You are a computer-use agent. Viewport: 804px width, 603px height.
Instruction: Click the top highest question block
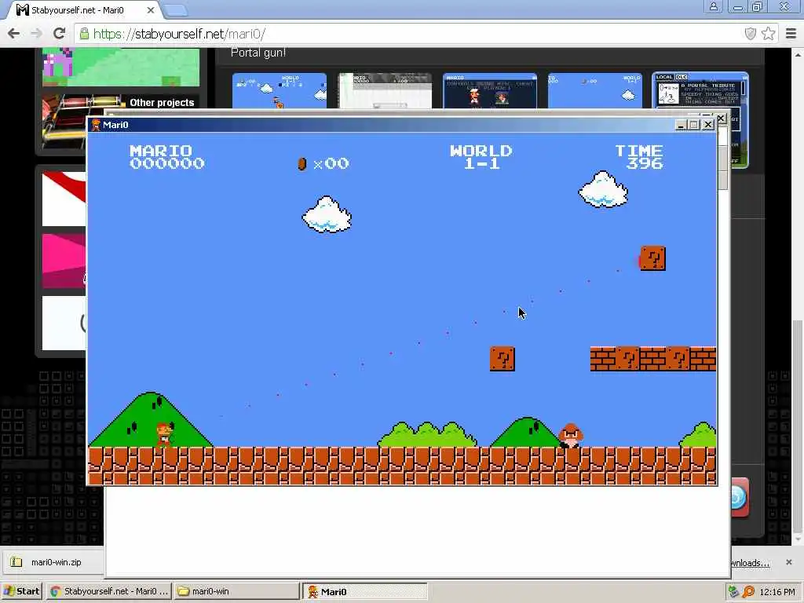(653, 258)
